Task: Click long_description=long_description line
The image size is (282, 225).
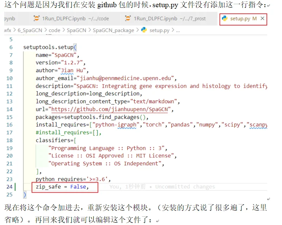Action: point(89,94)
